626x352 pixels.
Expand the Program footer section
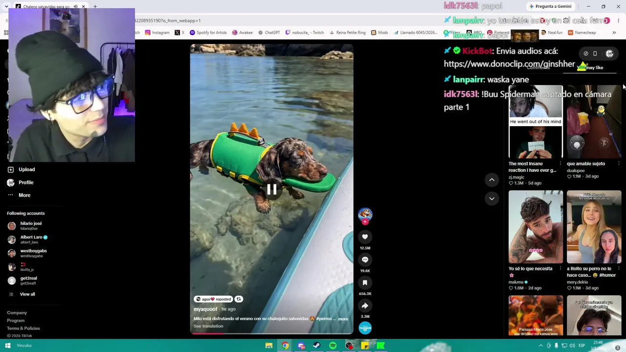(x=16, y=321)
